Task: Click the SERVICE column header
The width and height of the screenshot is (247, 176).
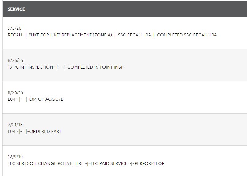Action: 16,9
